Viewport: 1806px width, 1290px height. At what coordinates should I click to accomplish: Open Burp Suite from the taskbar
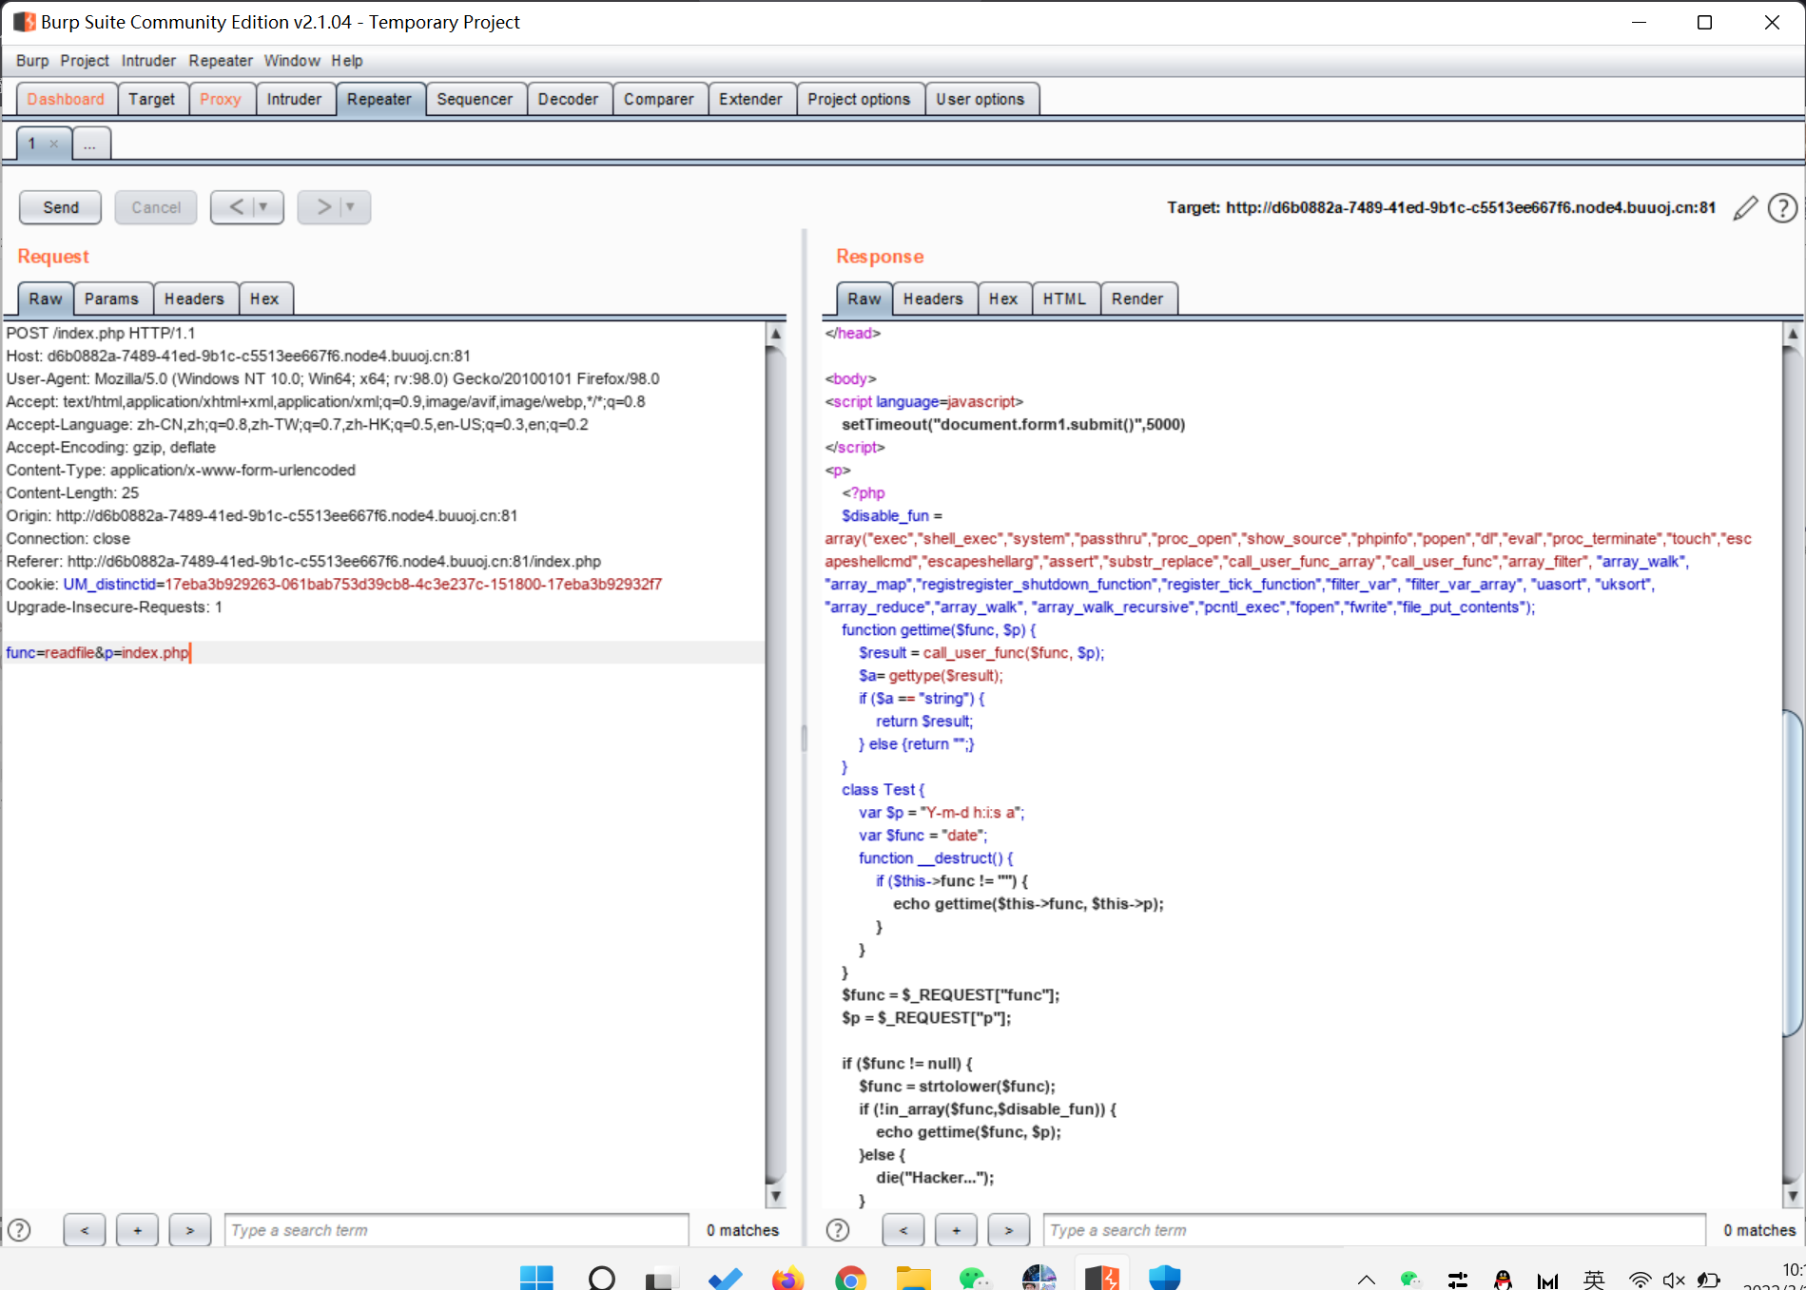click(x=1100, y=1277)
